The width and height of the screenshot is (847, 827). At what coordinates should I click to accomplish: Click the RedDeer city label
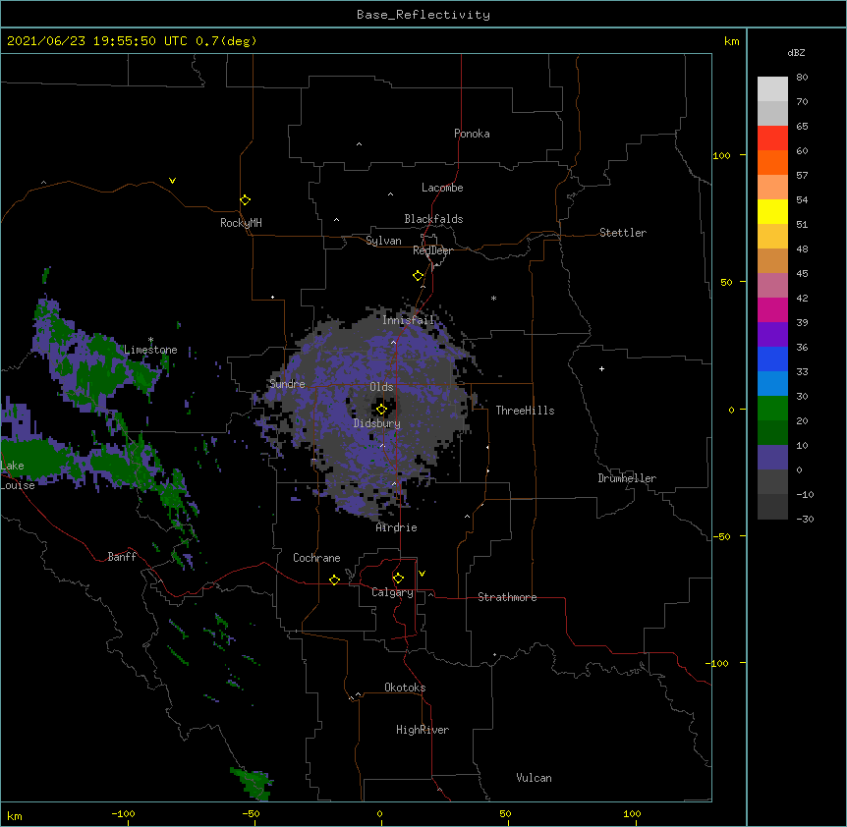(x=432, y=250)
